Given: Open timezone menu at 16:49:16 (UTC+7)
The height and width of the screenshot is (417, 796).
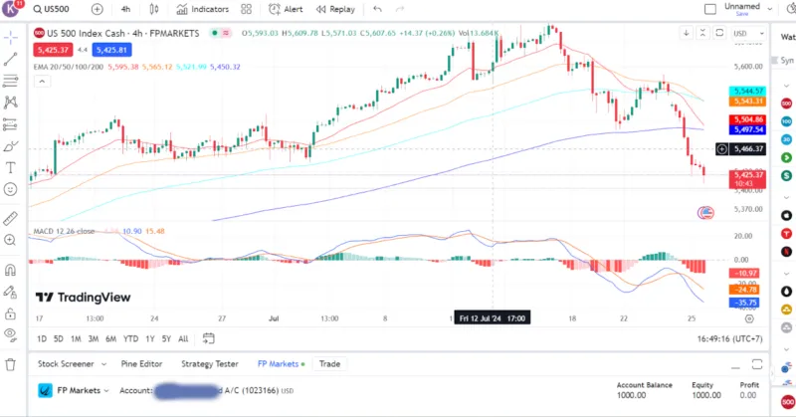Looking at the screenshot, I should pos(729,338).
